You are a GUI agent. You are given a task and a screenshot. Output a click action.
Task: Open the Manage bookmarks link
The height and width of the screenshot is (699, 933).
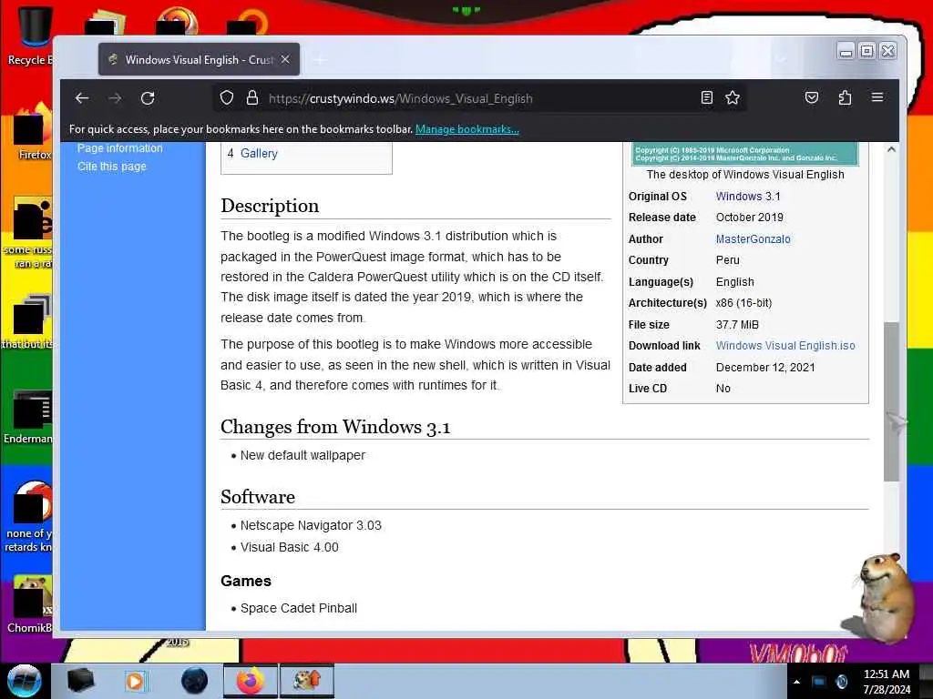click(x=467, y=129)
